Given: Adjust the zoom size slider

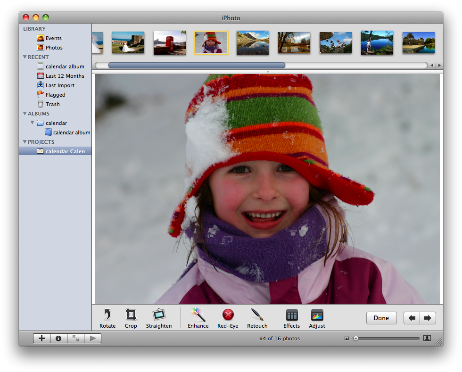Looking at the screenshot, I should click(356, 338).
